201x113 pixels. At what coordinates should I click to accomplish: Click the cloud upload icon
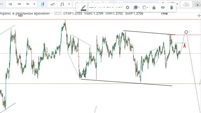(198, 4)
